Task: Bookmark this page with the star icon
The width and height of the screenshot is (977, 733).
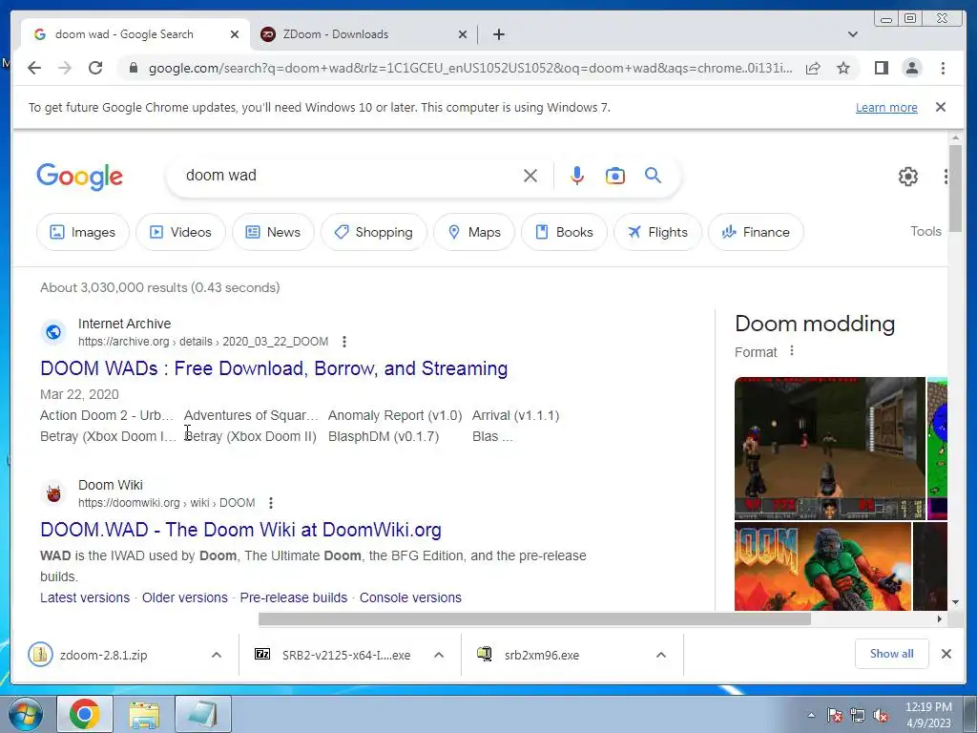Action: 843,68
